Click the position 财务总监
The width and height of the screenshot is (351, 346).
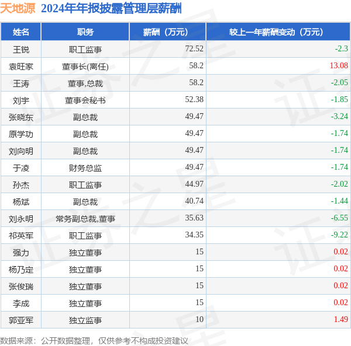tap(85, 168)
